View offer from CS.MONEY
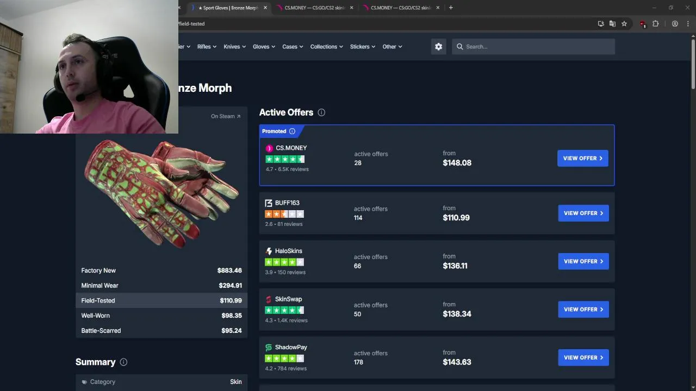 [583, 159]
